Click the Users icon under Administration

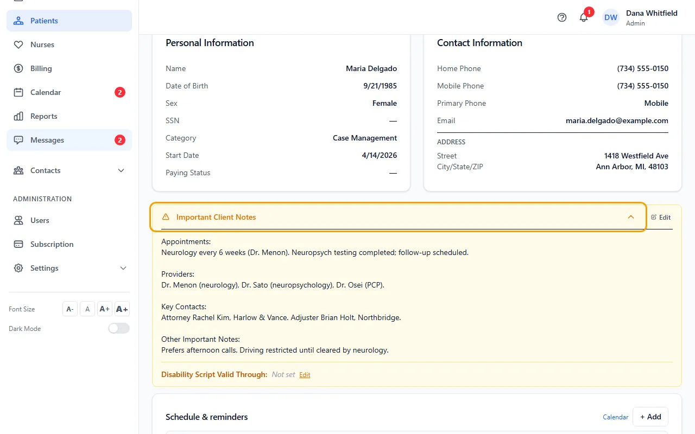18,220
